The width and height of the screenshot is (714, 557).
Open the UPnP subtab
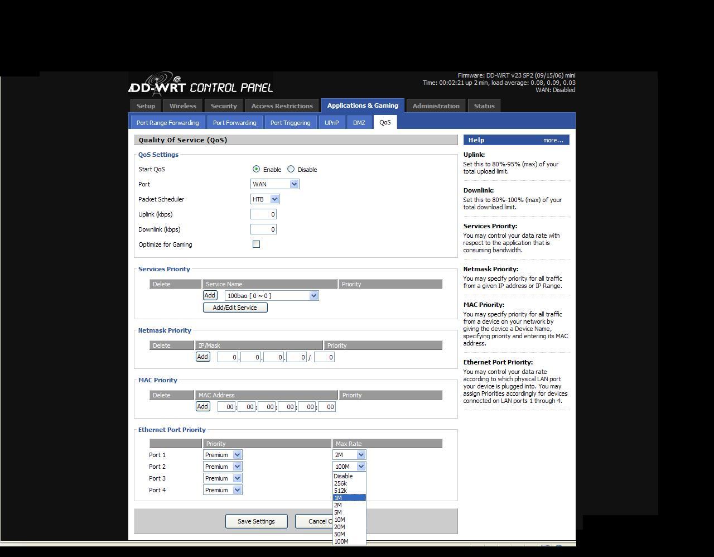click(x=331, y=123)
